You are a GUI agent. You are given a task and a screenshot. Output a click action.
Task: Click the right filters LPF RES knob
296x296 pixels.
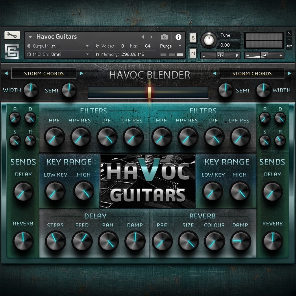240,137
